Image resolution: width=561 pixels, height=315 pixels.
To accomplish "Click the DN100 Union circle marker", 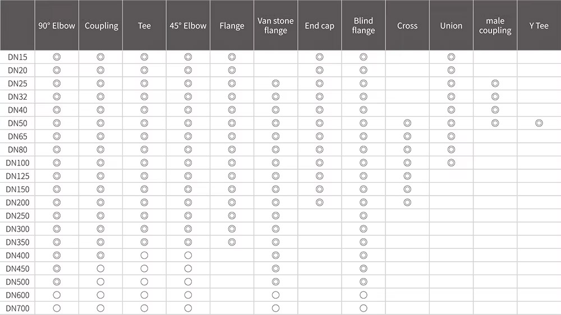I will pyautogui.click(x=451, y=163).
